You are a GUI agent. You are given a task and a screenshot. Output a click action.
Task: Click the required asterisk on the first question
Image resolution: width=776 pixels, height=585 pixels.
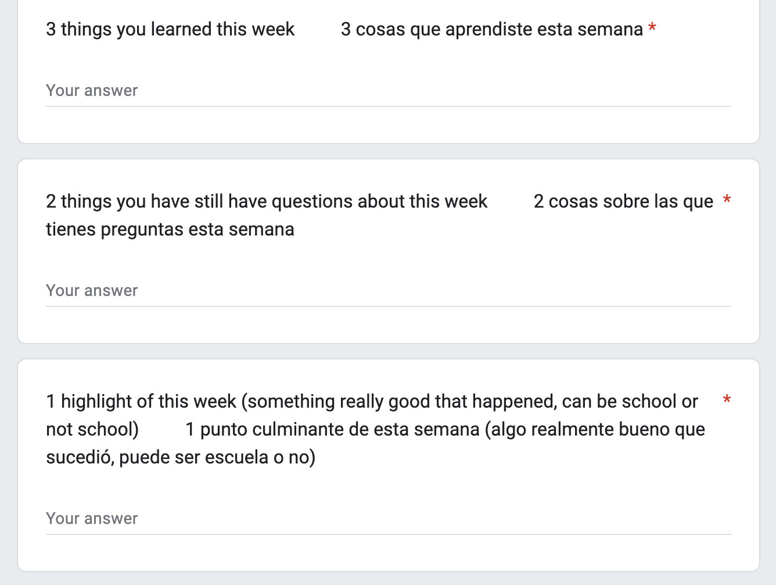tap(652, 28)
